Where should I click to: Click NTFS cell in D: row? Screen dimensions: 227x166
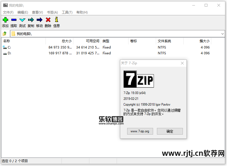point(162,53)
